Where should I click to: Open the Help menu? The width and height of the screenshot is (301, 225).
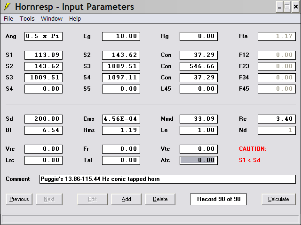click(x=75, y=19)
